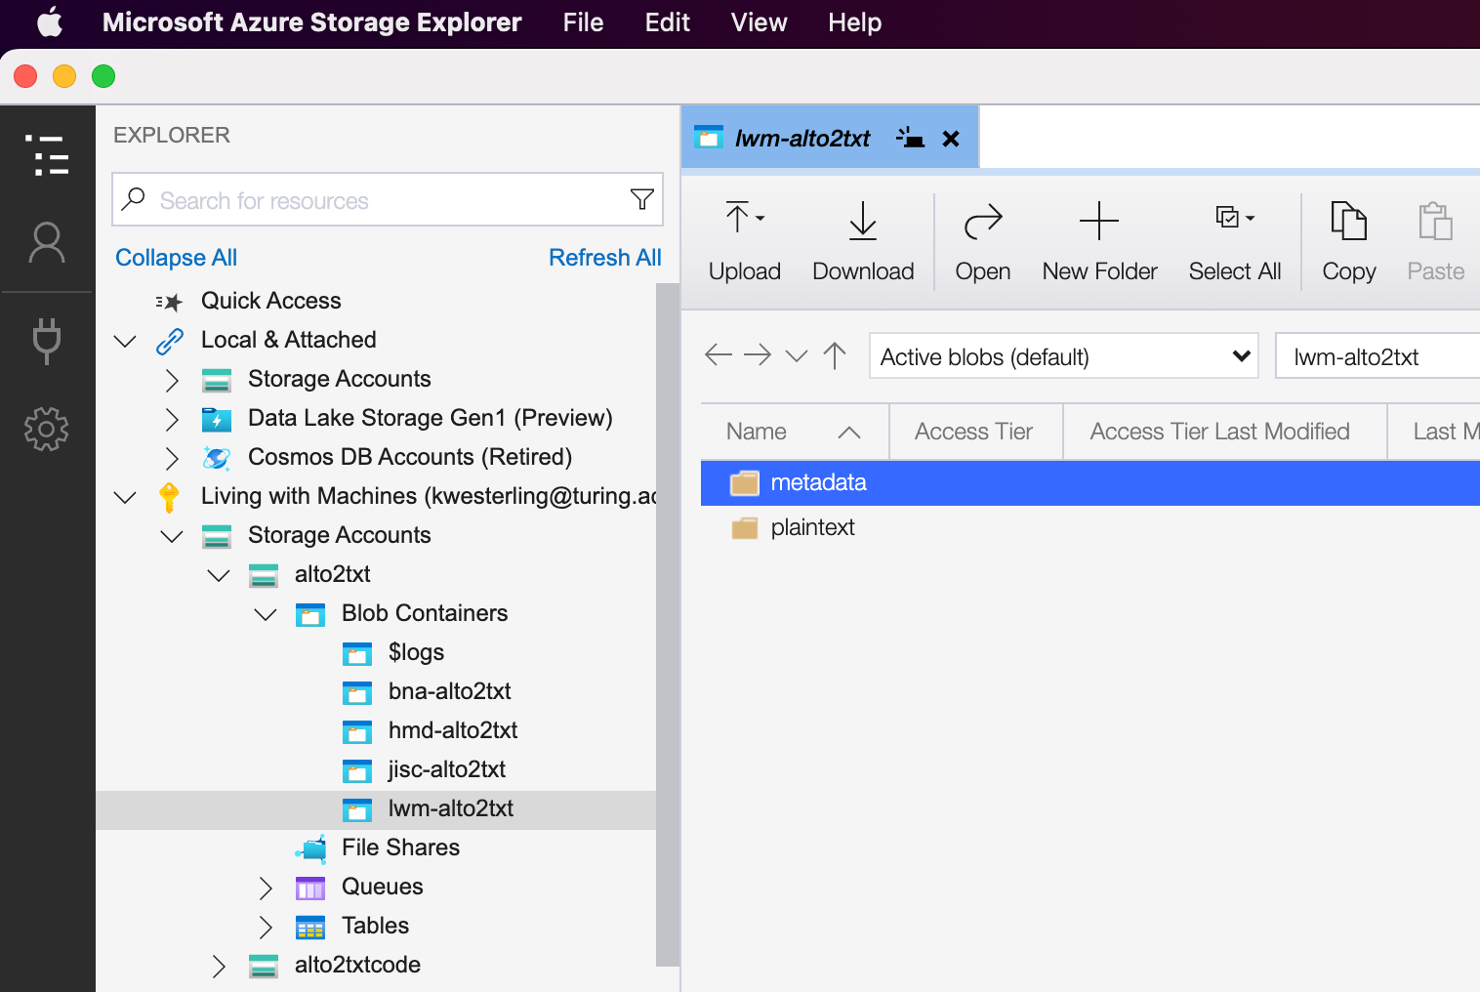Open Microsoft Azure Storage Explorer app menu
The image size is (1480, 992).
pyautogui.click(x=311, y=22)
